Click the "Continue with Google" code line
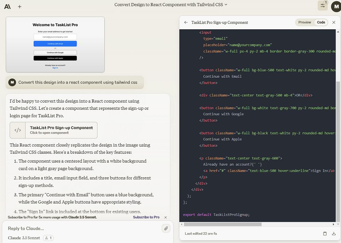Image resolution: width=341 pixels, height=243 pixels. coord(223,114)
